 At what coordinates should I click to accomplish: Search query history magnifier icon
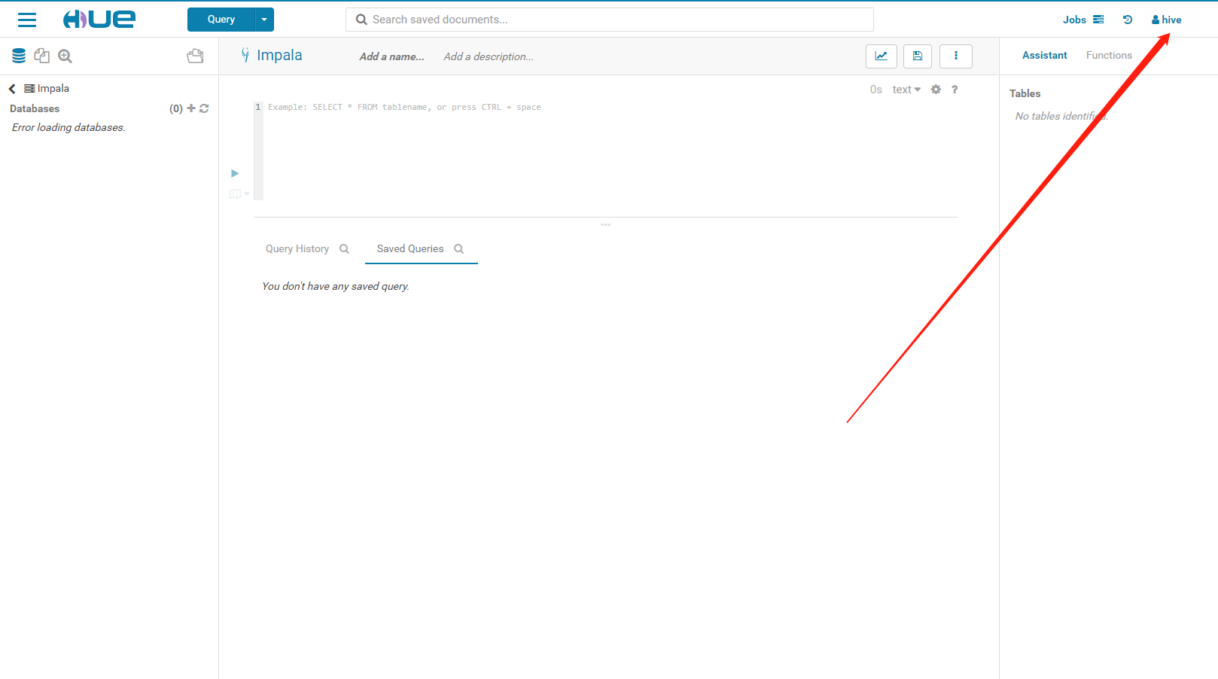click(345, 249)
